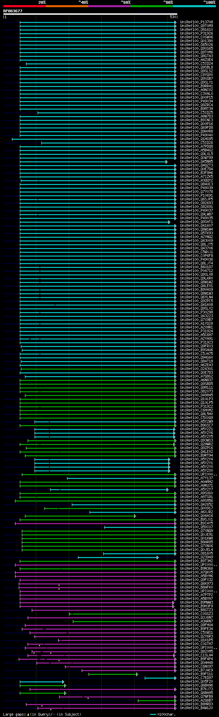The width and height of the screenshot is (219, 717).
Task: Choose hit UniRef100_Q1HG95
Action: [196, 139]
